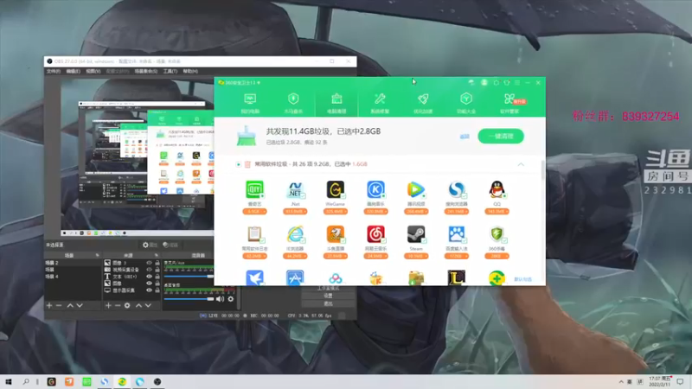Toggle the checkbox on WeGame item
This screenshot has width=692, height=389.
click(x=343, y=196)
